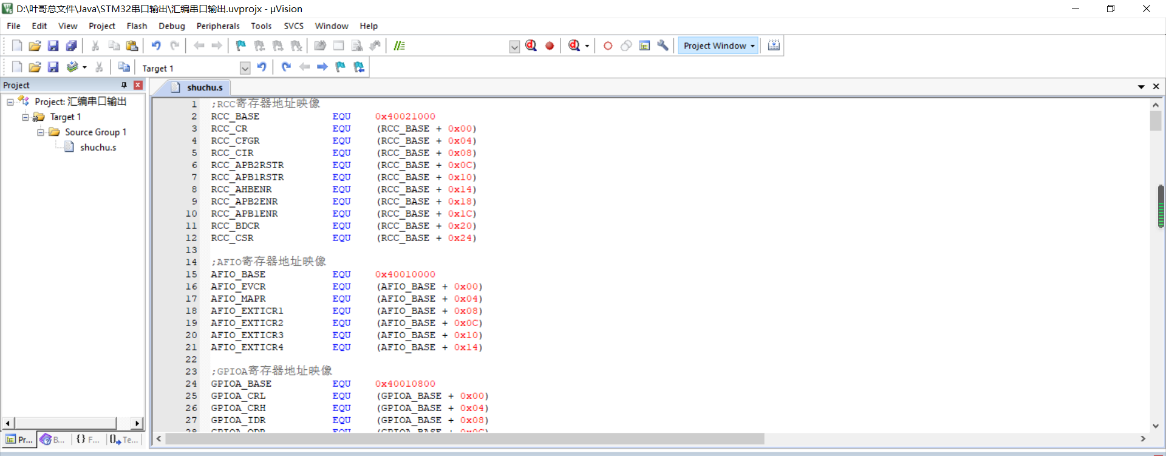The height and width of the screenshot is (456, 1166).
Task: Select the B... books tab at bottom
Action: pos(53,440)
